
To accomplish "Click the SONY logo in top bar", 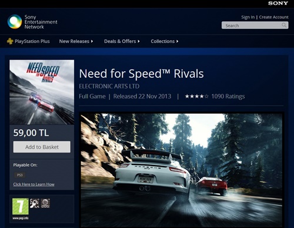I will pyautogui.click(x=278, y=3).
